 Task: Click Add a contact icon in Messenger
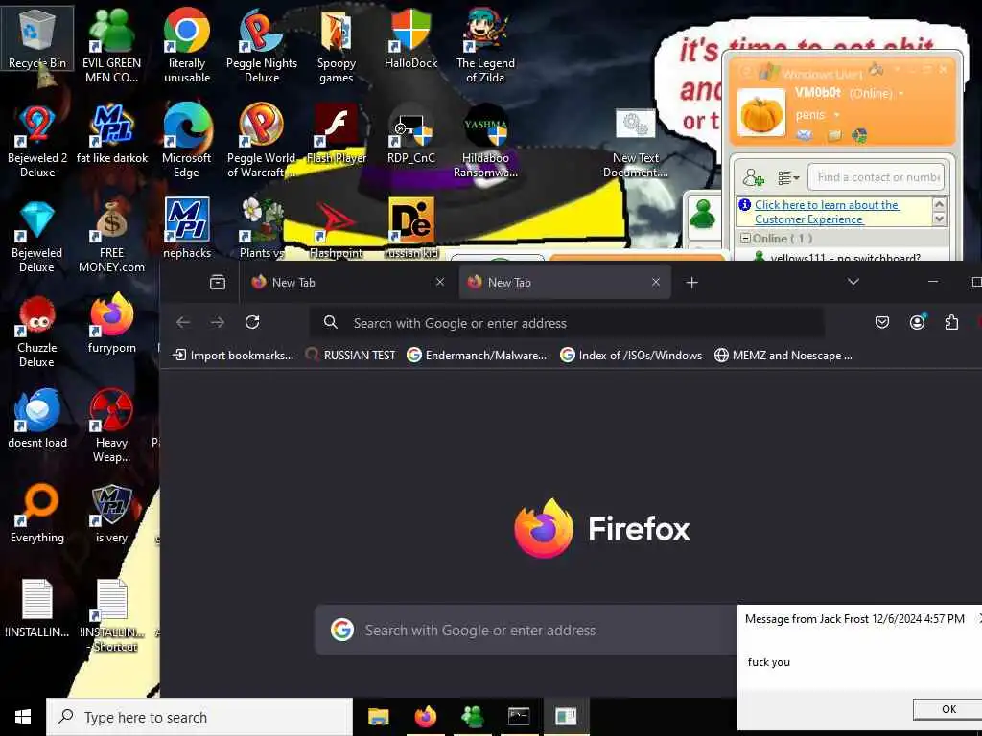754,178
